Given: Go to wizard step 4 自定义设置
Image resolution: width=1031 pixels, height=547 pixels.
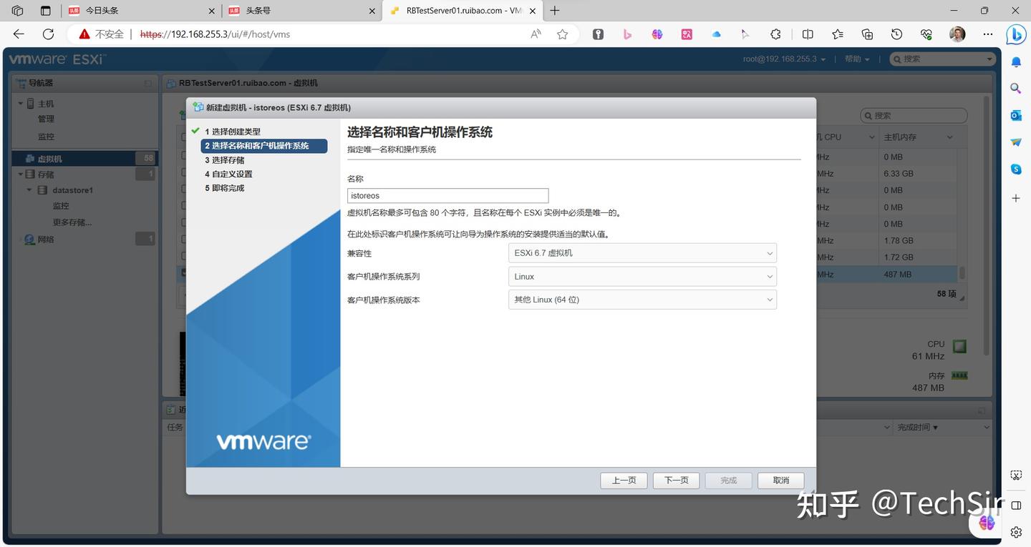Looking at the screenshot, I should pyautogui.click(x=228, y=174).
